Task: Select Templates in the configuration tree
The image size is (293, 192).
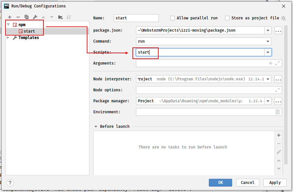Action: 47,38
